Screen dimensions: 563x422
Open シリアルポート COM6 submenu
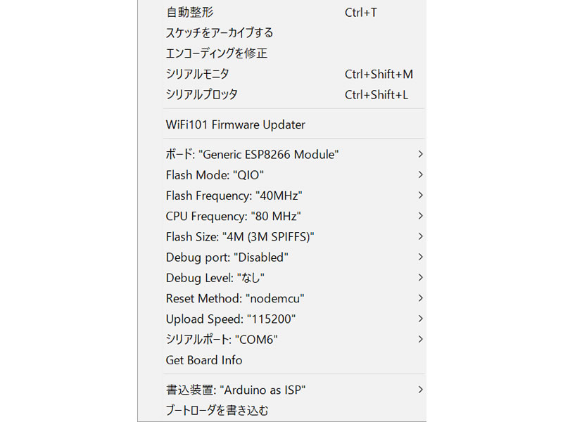[x=222, y=340]
